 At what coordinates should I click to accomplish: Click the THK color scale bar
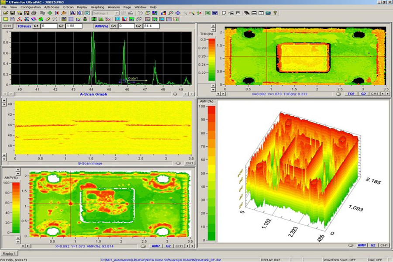pyautogui.click(x=212, y=60)
